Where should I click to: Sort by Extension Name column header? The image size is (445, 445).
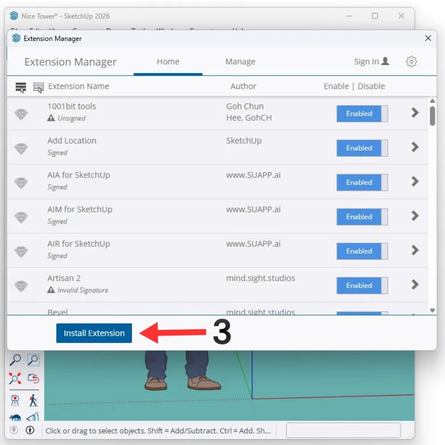(79, 86)
